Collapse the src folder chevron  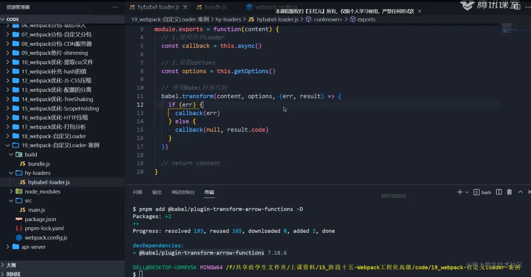point(11,201)
